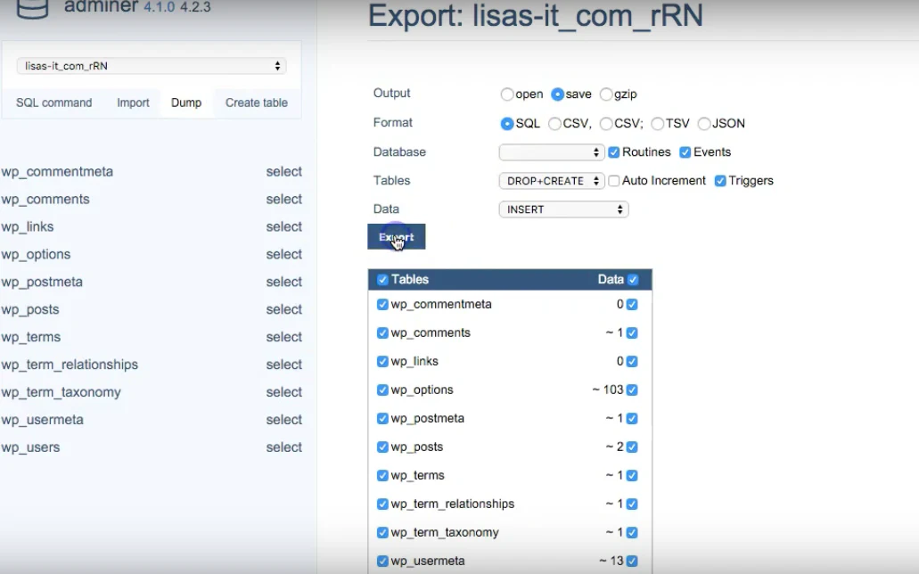Toggle the Events checkbox
Image resolution: width=919 pixels, height=574 pixels.
pyautogui.click(x=685, y=152)
